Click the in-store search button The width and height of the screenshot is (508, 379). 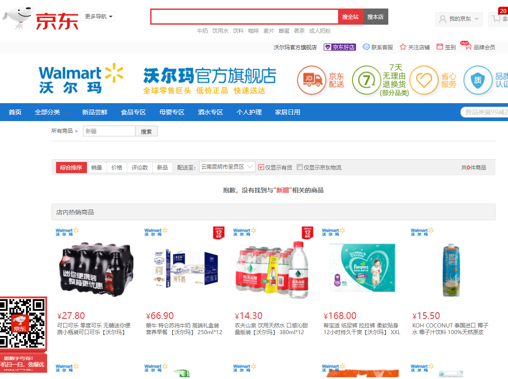point(146,131)
